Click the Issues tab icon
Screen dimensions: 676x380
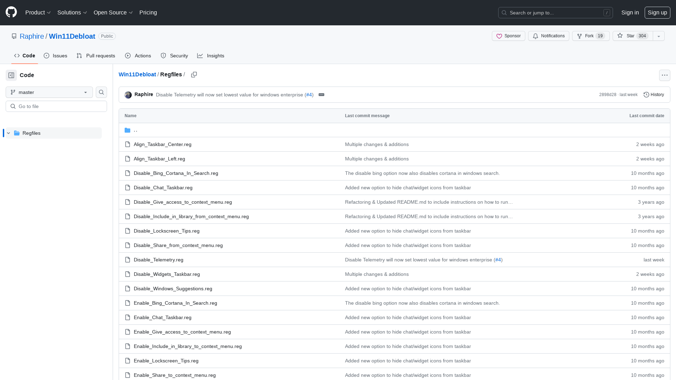point(46,56)
